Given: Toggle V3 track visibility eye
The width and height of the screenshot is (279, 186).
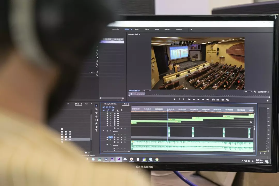Looking at the screenshot, I should [x=118, y=121].
